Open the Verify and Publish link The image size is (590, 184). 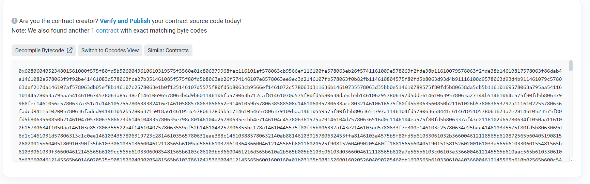coord(125,21)
